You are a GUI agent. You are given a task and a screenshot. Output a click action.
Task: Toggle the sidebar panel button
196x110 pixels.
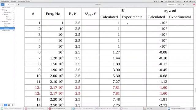point(2,5)
